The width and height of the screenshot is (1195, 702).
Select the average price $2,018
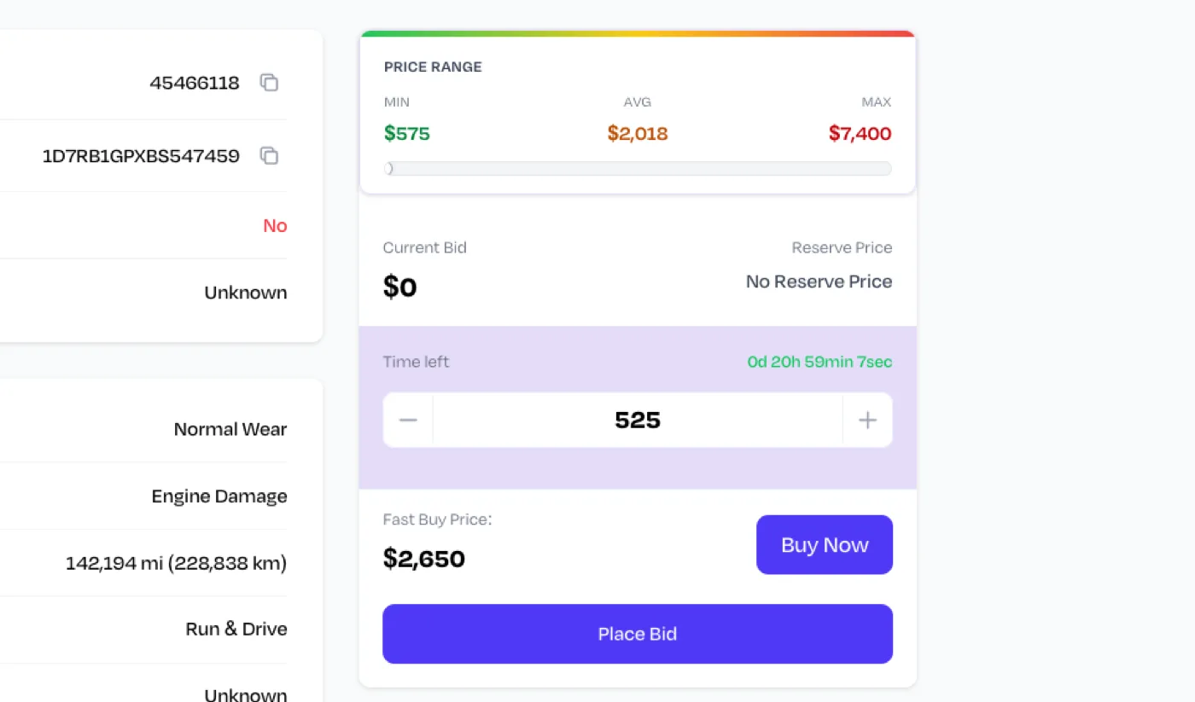[x=638, y=133]
